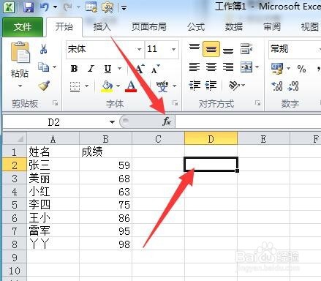The height and width of the screenshot is (281, 321).
Task: Click the Copy icon
Action: (44, 67)
